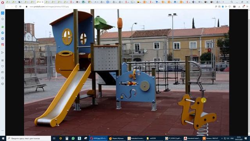Click the Windows taskbar search box
The width and height of the screenshot is (250, 141).
(29, 138)
